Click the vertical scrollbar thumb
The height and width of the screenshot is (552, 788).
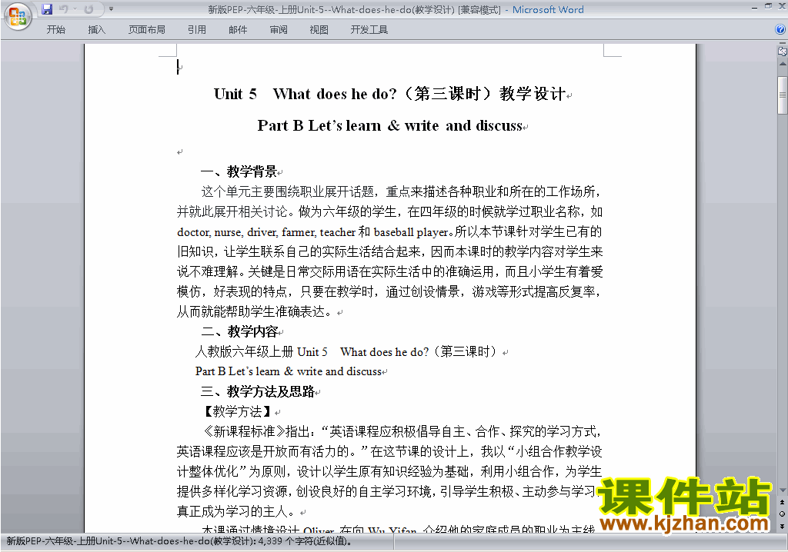pyautogui.click(x=783, y=95)
